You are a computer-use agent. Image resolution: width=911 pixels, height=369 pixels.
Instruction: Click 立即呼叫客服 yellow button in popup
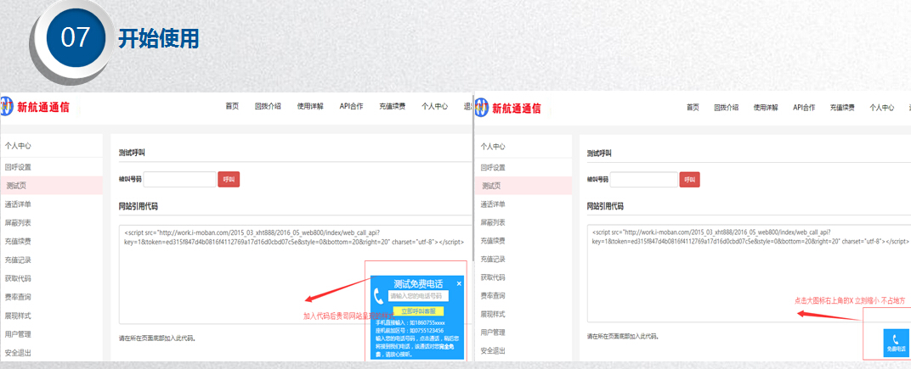tap(418, 311)
